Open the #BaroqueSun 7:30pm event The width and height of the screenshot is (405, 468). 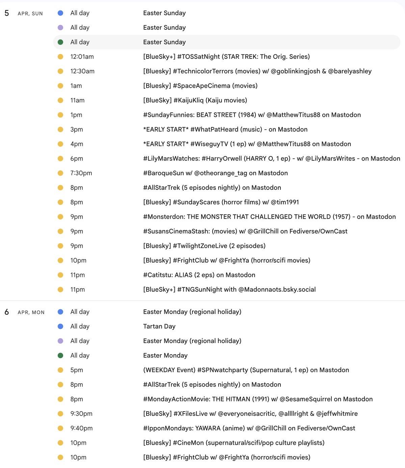pos(215,173)
